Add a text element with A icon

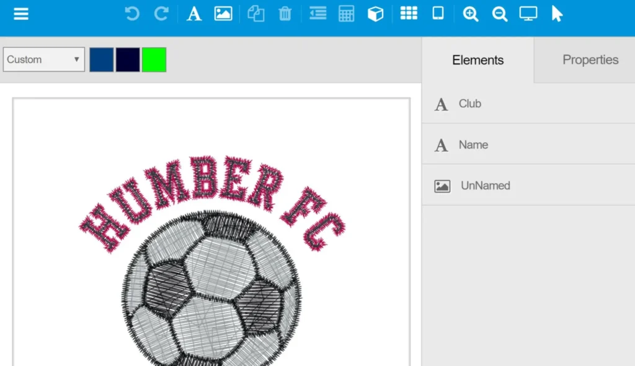pyautogui.click(x=194, y=14)
